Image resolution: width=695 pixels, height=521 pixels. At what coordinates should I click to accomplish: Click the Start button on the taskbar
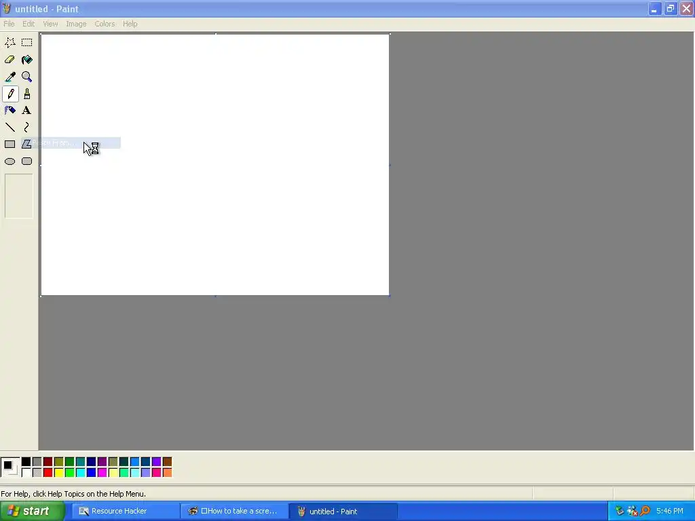click(x=32, y=511)
